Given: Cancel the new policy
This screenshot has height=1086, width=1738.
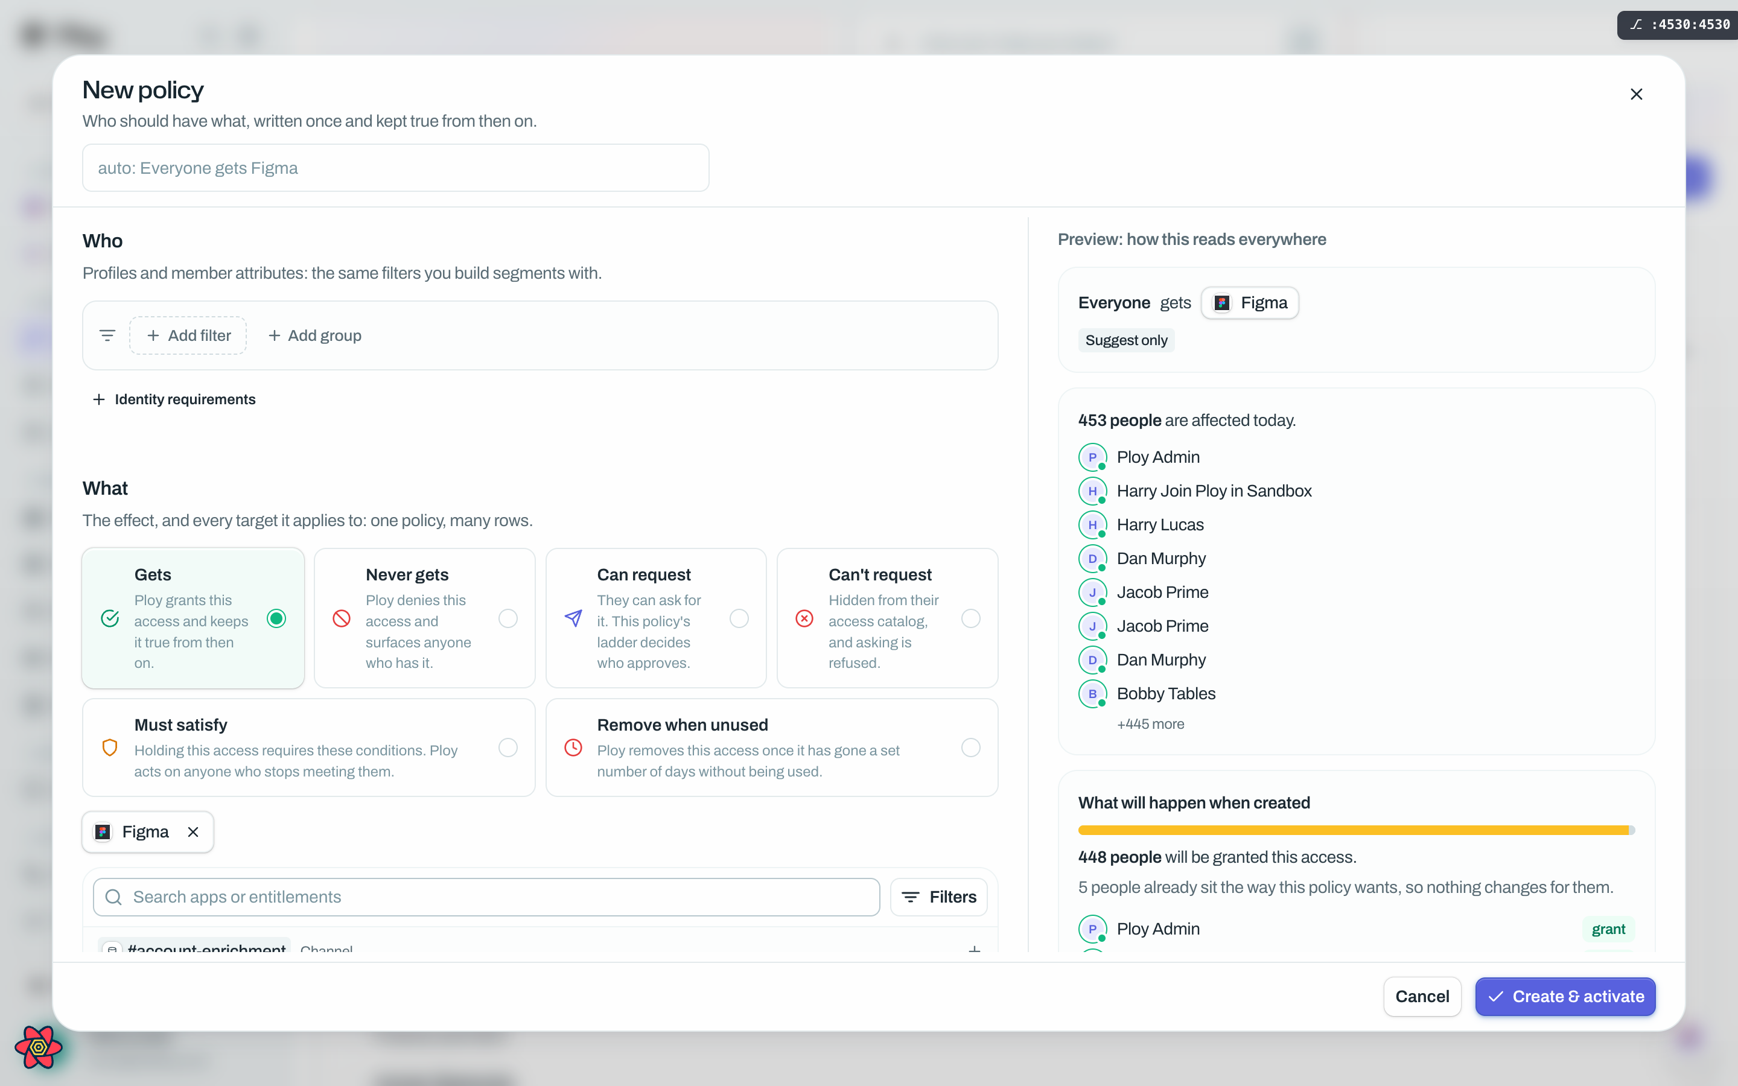Looking at the screenshot, I should pyautogui.click(x=1422, y=997).
